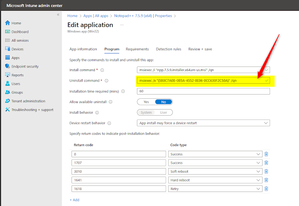299x206 pixels.
Task: Delete return code 1641 row
Action: pos(266,180)
